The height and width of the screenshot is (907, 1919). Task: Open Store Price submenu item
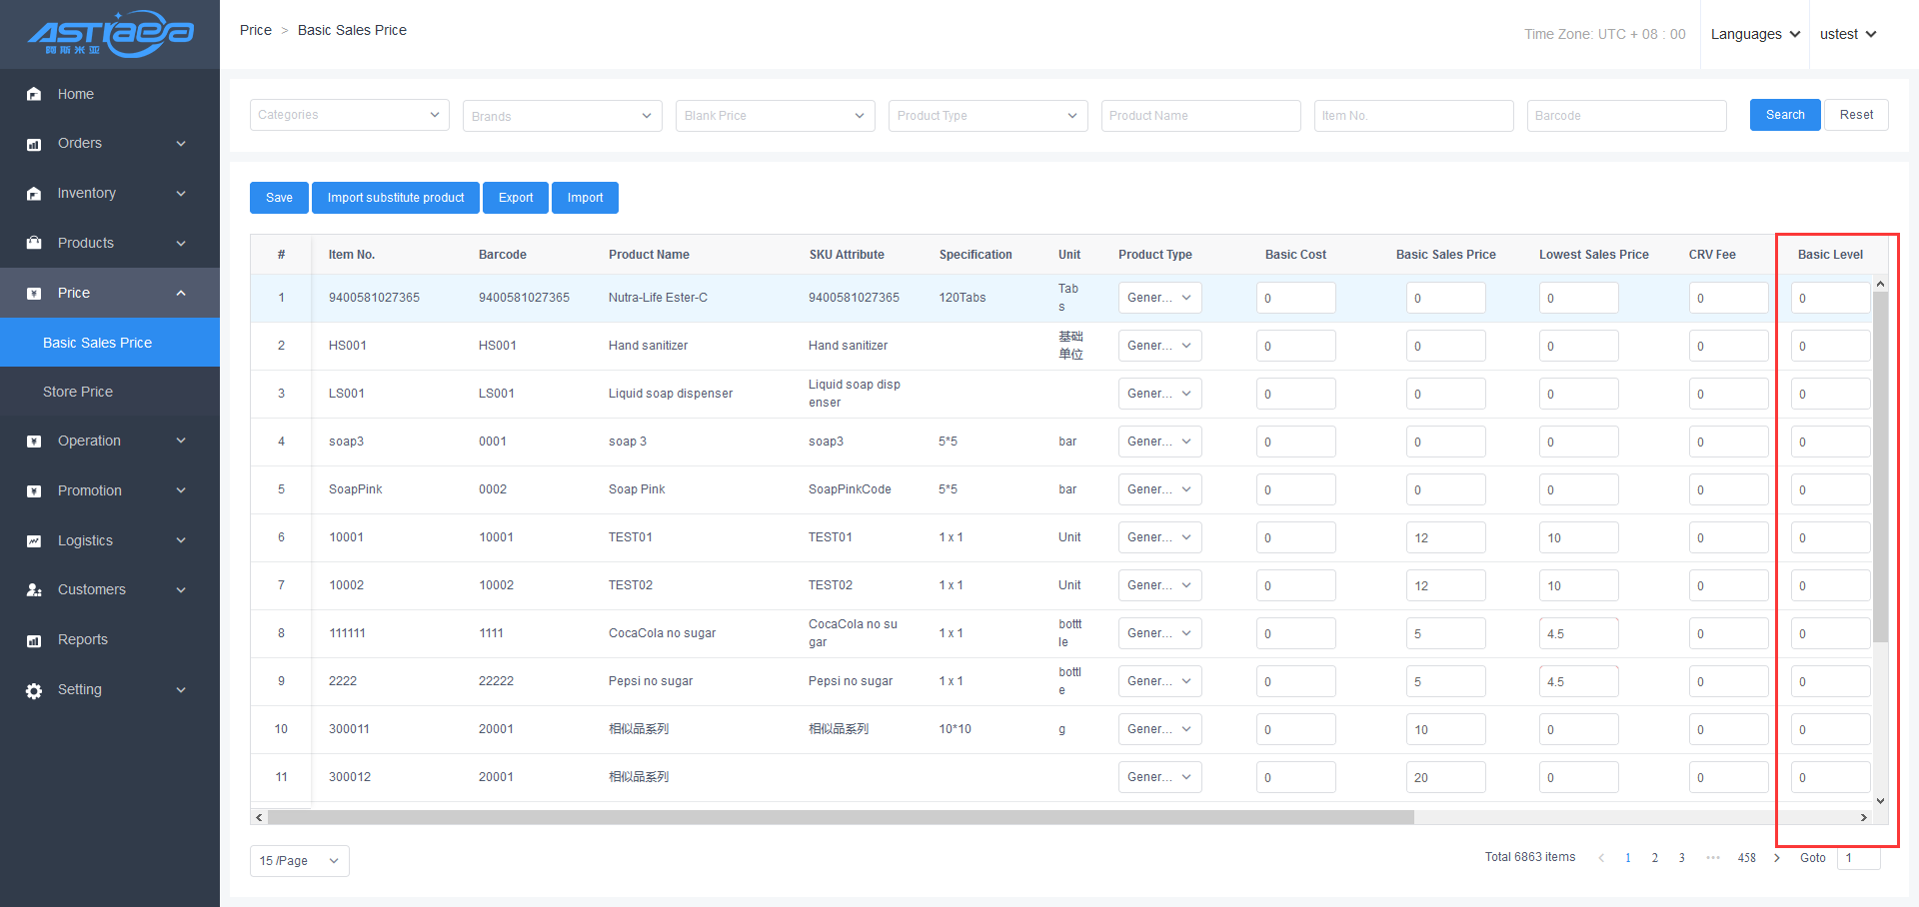point(78,392)
